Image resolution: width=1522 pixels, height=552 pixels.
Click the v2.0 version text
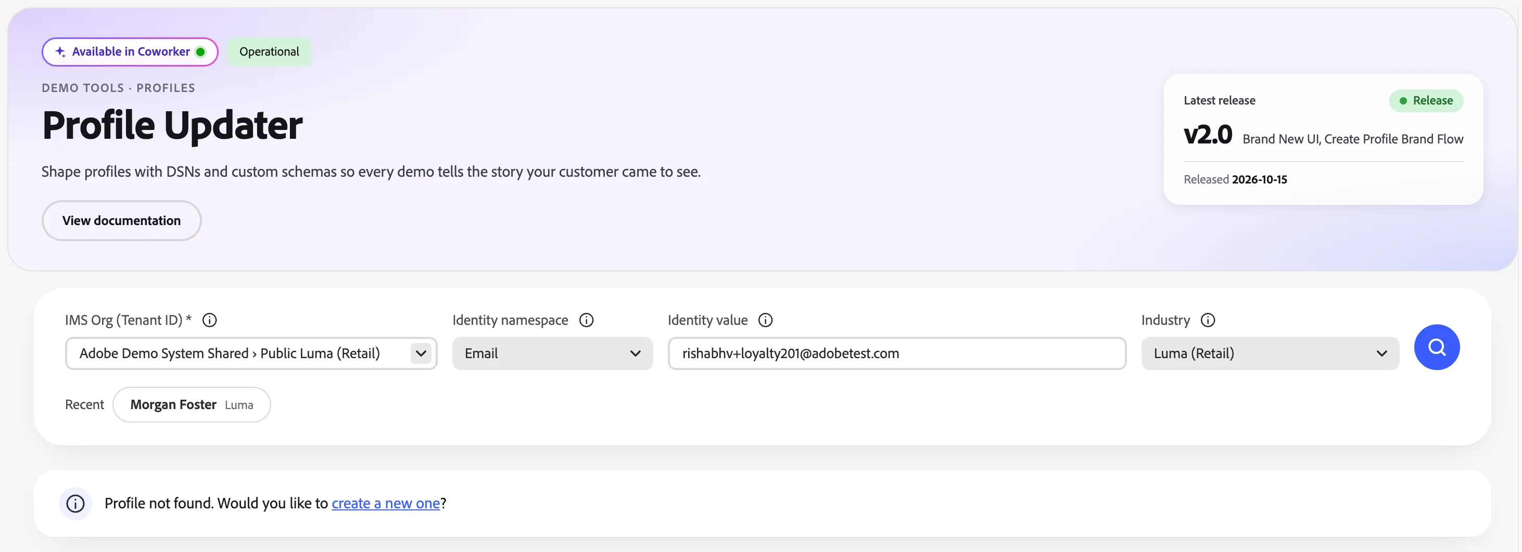point(1208,135)
